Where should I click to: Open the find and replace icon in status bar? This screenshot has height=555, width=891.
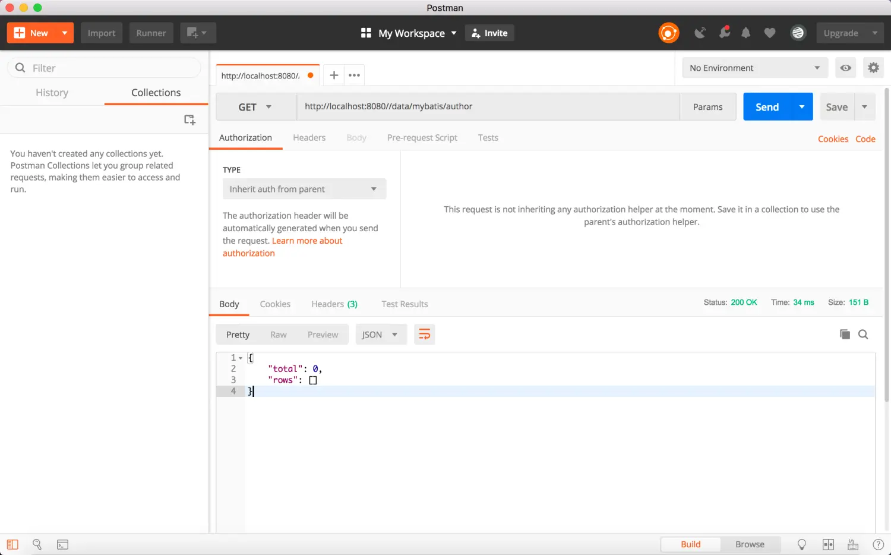pyautogui.click(x=37, y=544)
